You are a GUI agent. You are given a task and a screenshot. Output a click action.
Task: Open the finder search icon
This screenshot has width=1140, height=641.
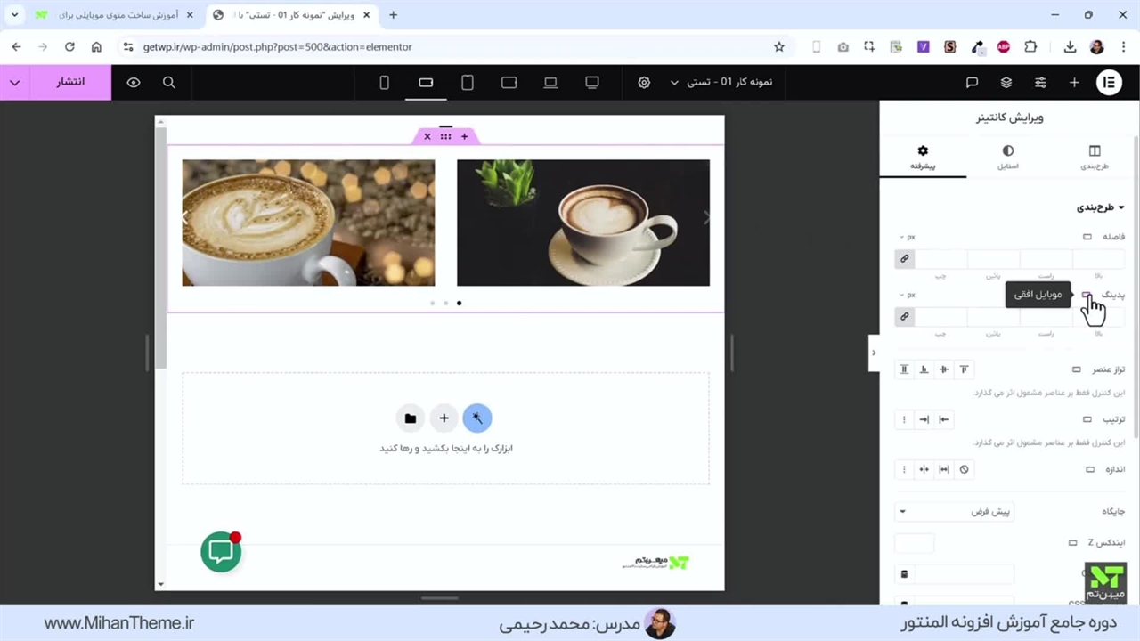[168, 82]
